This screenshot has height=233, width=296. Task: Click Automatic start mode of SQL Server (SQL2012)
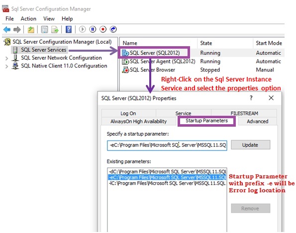click(x=269, y=53)
